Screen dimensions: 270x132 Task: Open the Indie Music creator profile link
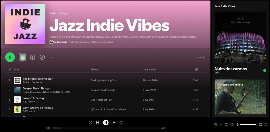coord(61,42)
